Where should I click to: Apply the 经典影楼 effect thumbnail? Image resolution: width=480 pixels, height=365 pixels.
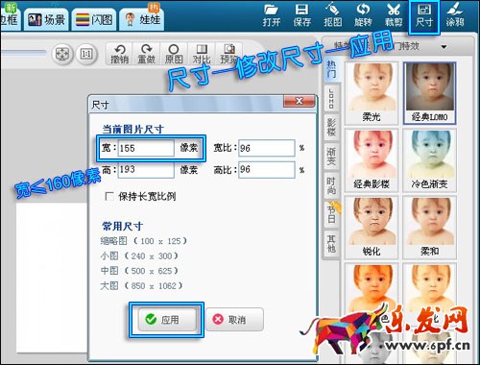click(x=372, y=160)
